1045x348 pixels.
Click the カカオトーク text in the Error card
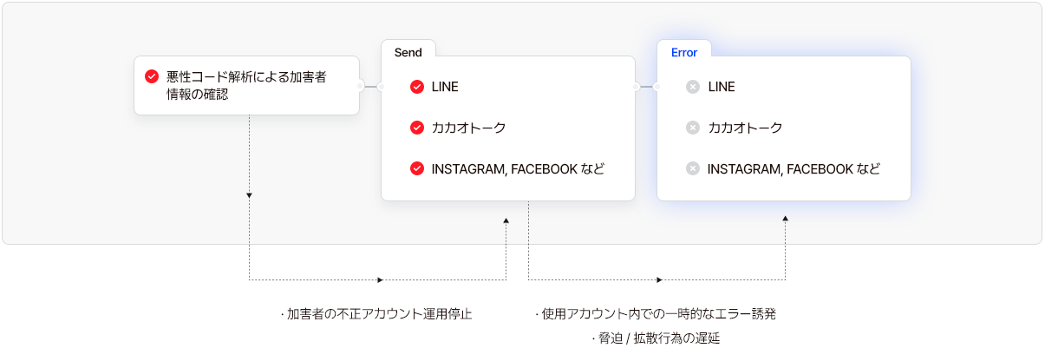746,128
